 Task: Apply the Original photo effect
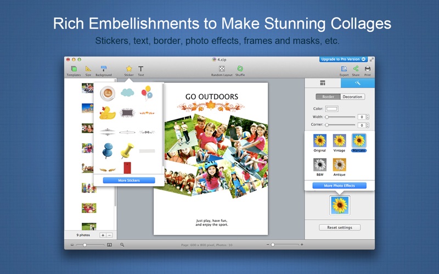click(x=320, y=141)
